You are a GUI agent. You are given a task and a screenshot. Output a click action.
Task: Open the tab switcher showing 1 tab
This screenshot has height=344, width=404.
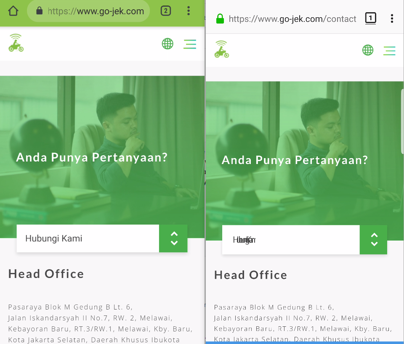(x=371, y=19)
